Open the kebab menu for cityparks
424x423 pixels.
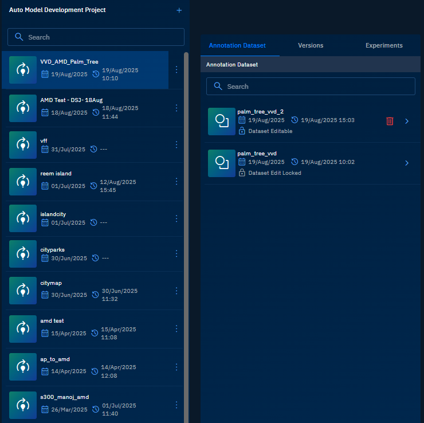[176, 253]
